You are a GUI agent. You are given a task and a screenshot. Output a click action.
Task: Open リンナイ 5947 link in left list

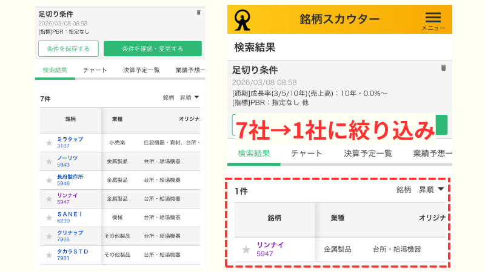pyautogui.click(x=67, y=199)
